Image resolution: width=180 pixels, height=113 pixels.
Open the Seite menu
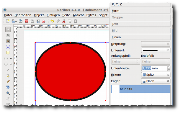[66, 15]
